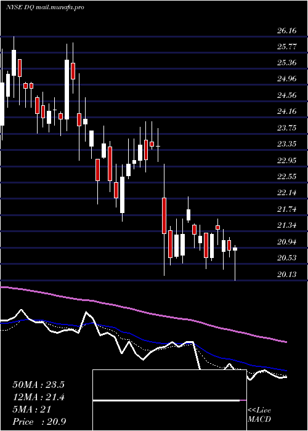Click the '5MA : 21' readout
The width and height of the screenshot is (308, 431).
tap(32, 409)
